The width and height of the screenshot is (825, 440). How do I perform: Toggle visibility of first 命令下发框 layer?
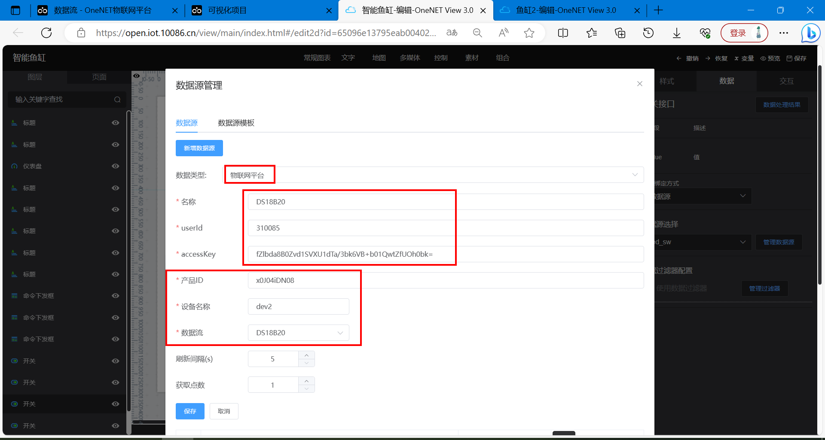[x=116, y=296]
